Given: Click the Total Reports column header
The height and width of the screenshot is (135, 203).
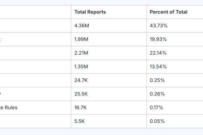Looking at the screenshot, I should (x=90, y=12).
